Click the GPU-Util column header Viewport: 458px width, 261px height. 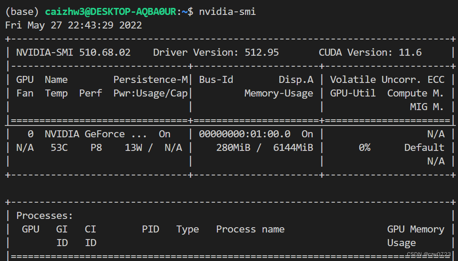(x=353, y=93)
